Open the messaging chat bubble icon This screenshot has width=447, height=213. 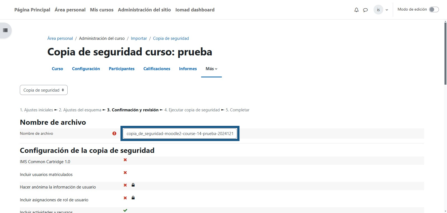(x=365, y=10)
